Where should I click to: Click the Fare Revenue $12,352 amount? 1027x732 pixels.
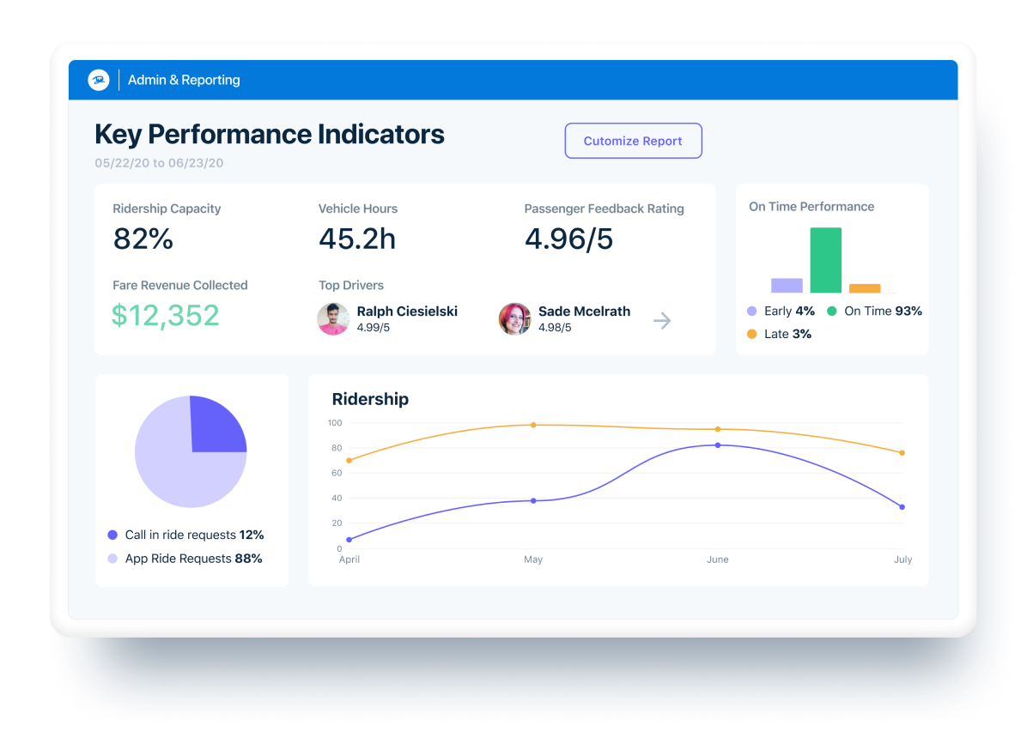(x=166, y=316)
